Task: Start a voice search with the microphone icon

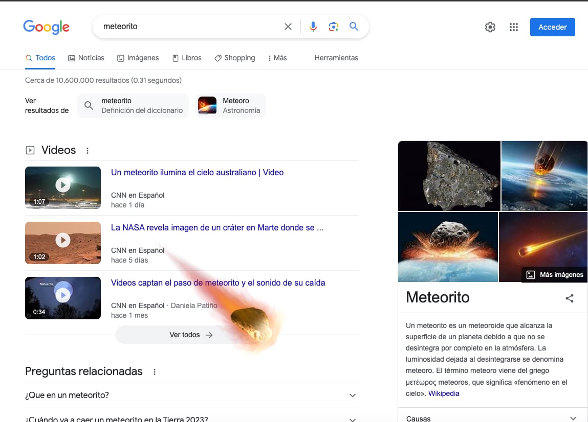Action: (x=313, y=26)
